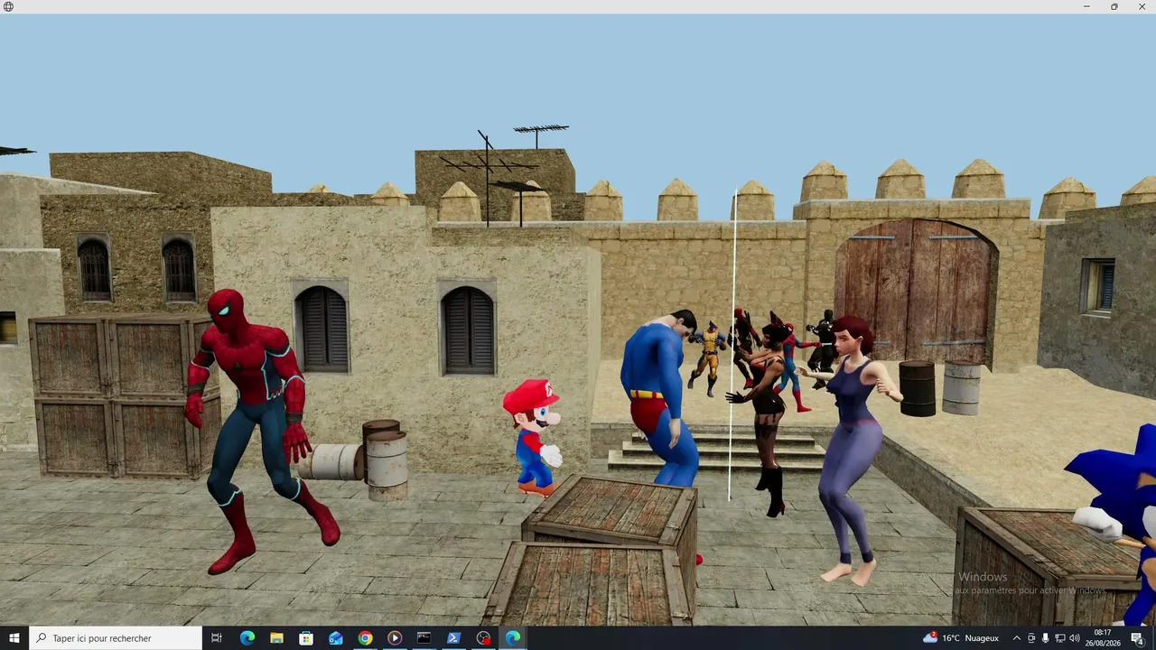Open File Explorer from the taskbar
The height and width of the screenshot is (650, 1156).
point(276,638)
